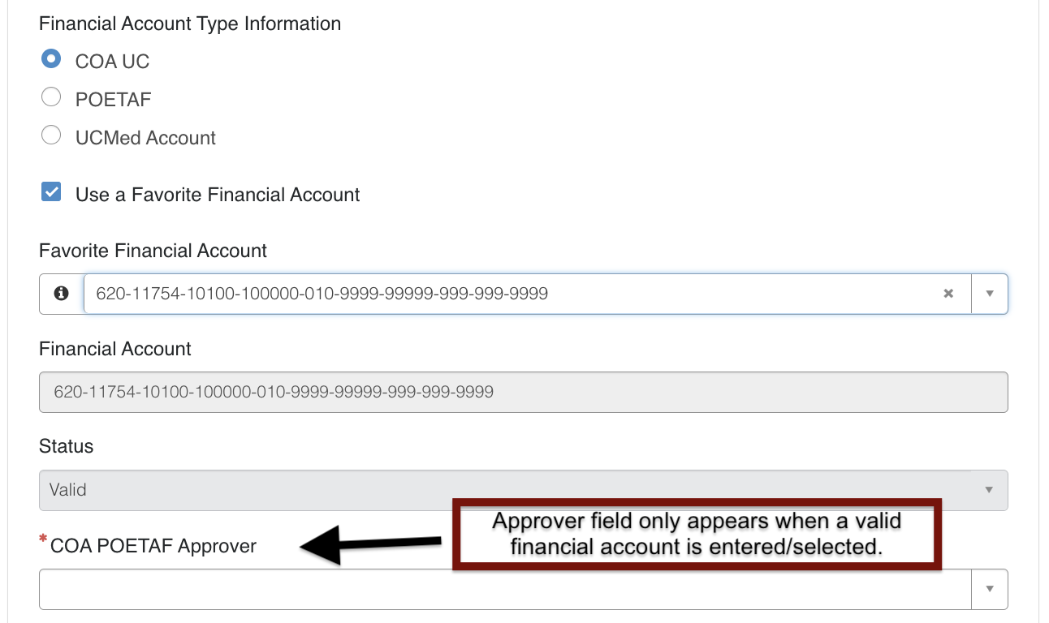Click the COA UC label text
1049x623 pixels.
click(112, 62)
